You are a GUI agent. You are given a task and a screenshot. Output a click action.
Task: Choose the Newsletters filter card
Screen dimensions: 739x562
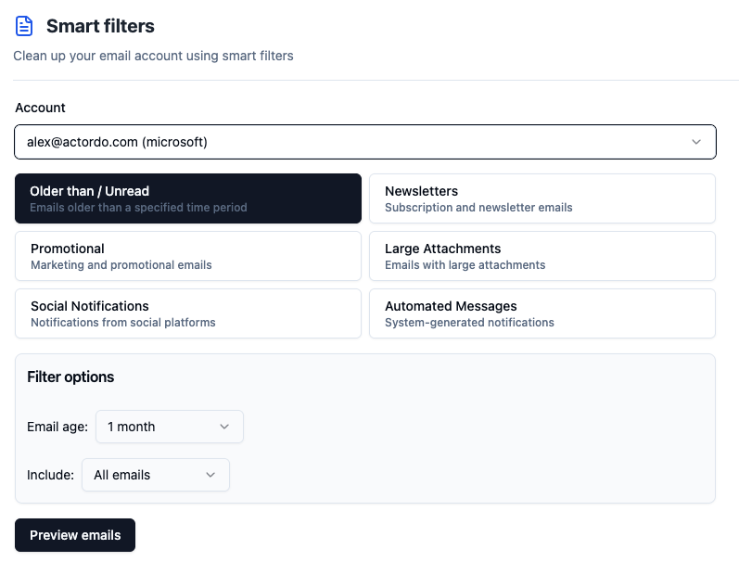(542, 198)
